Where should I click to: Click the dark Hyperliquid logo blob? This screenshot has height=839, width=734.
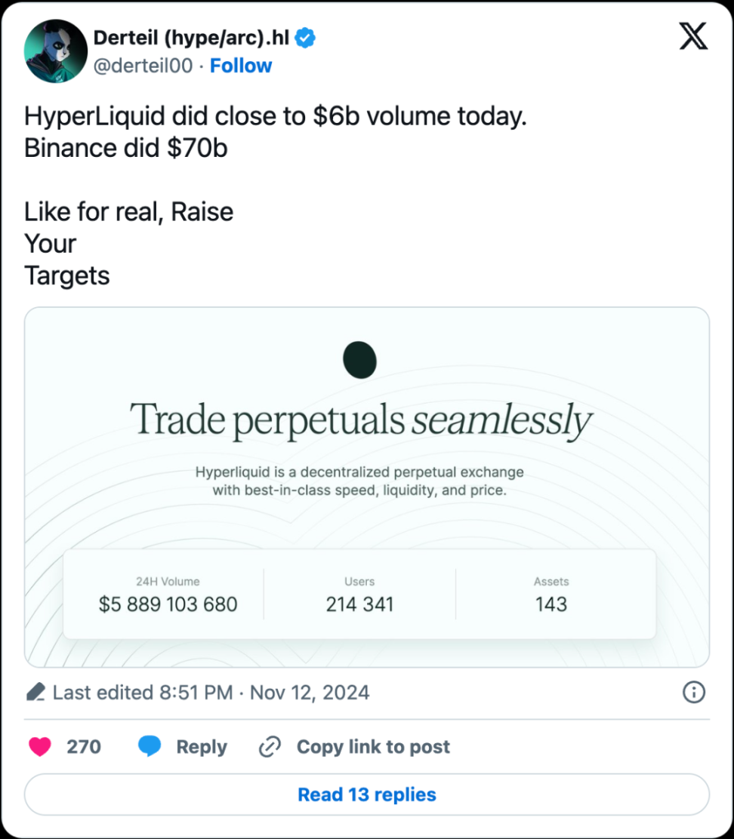tap(359, 359)
